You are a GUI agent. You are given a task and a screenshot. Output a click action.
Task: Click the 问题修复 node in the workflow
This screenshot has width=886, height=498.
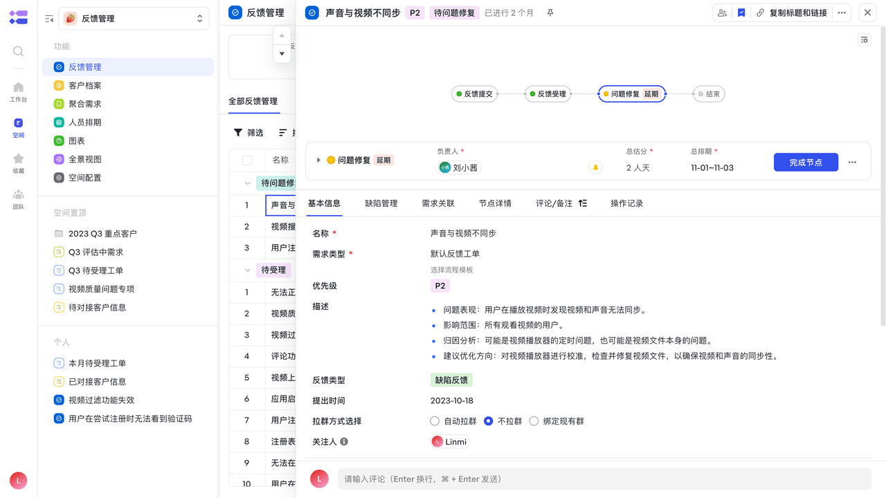point(631,94)
